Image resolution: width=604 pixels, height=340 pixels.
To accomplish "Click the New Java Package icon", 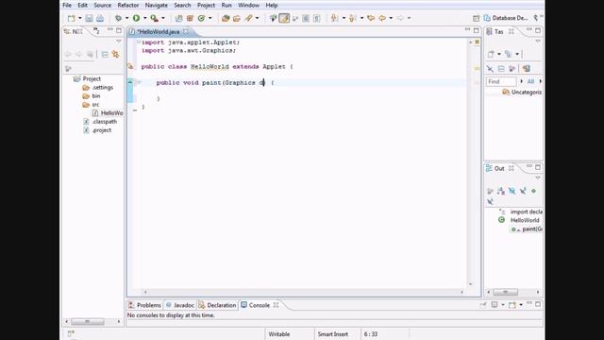I will [190, 18].
